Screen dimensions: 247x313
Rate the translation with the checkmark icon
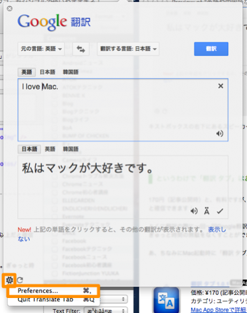coord(220,211)
